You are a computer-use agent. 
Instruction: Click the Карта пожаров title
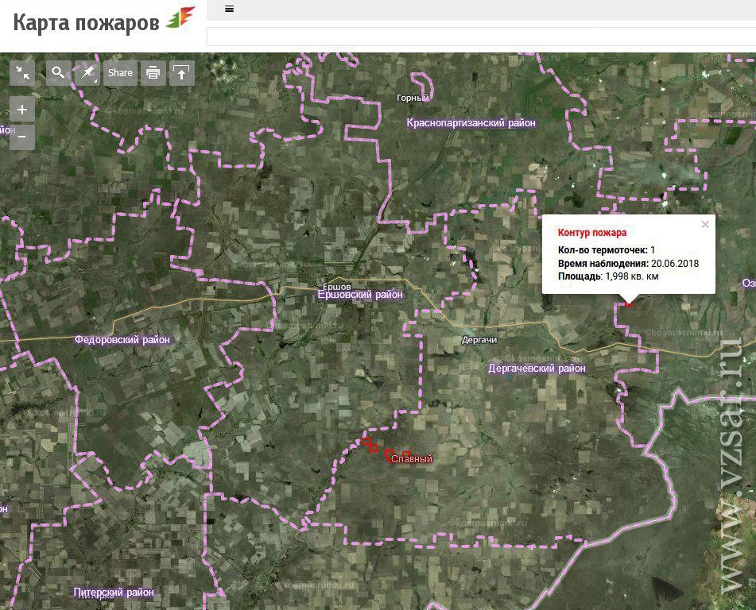coord(86,24)
